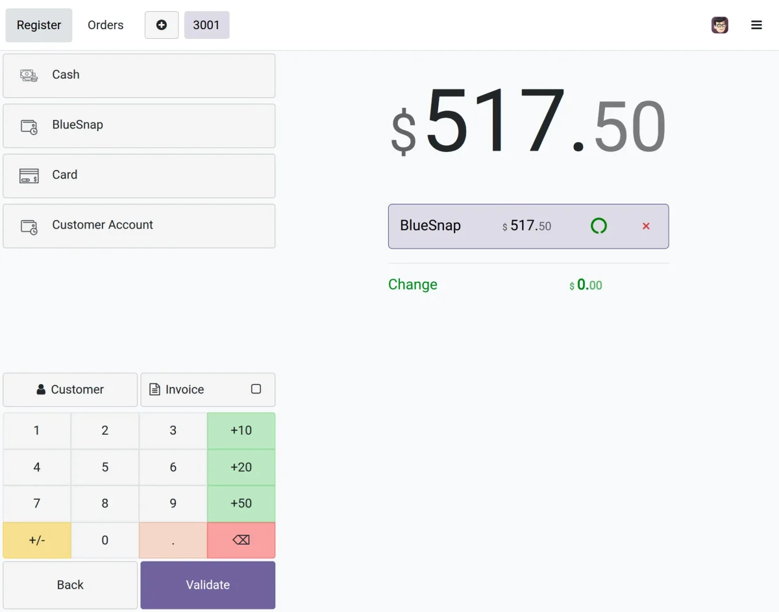Tap numpad key 1
779x612 pixels.
coord(37,430)
